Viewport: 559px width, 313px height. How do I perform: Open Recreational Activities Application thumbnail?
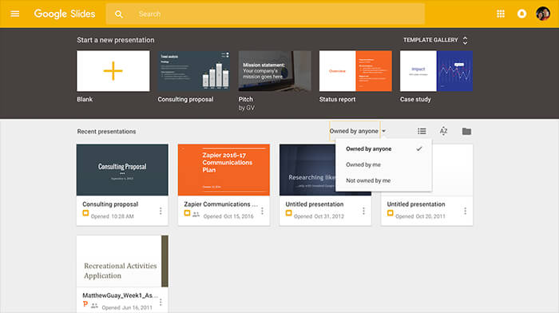point(122,261)
